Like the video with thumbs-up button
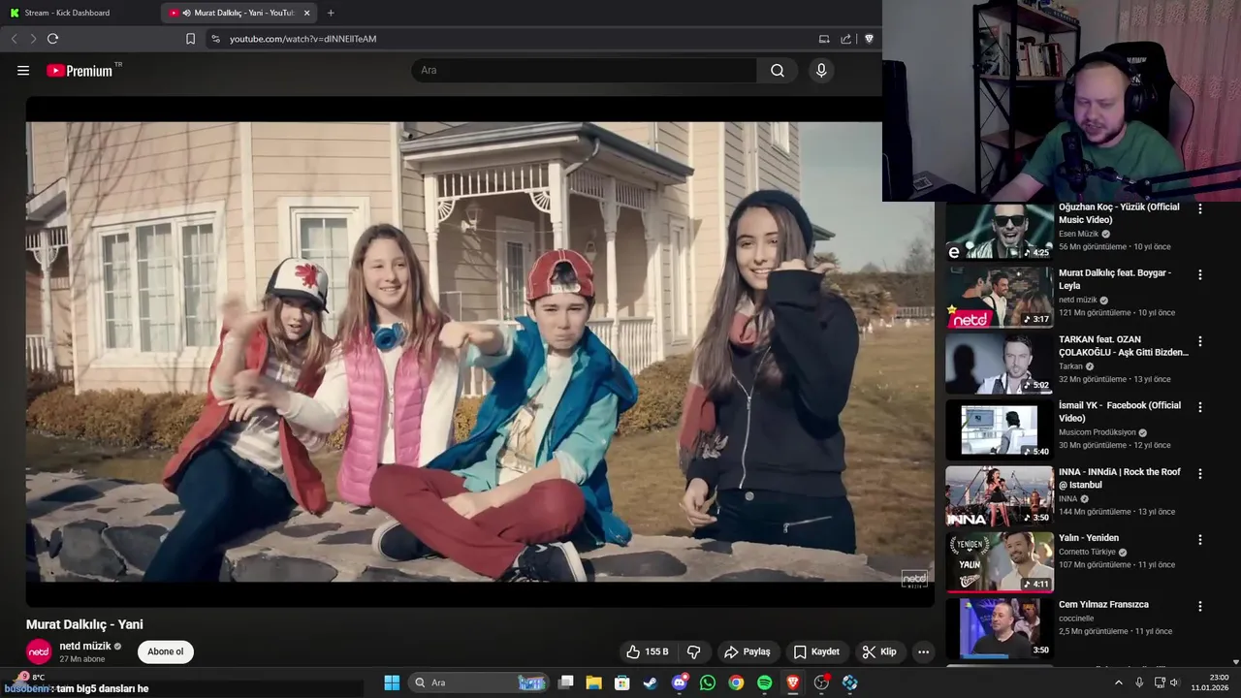The height and width of the screenshot is (698, 1241). 648,651
